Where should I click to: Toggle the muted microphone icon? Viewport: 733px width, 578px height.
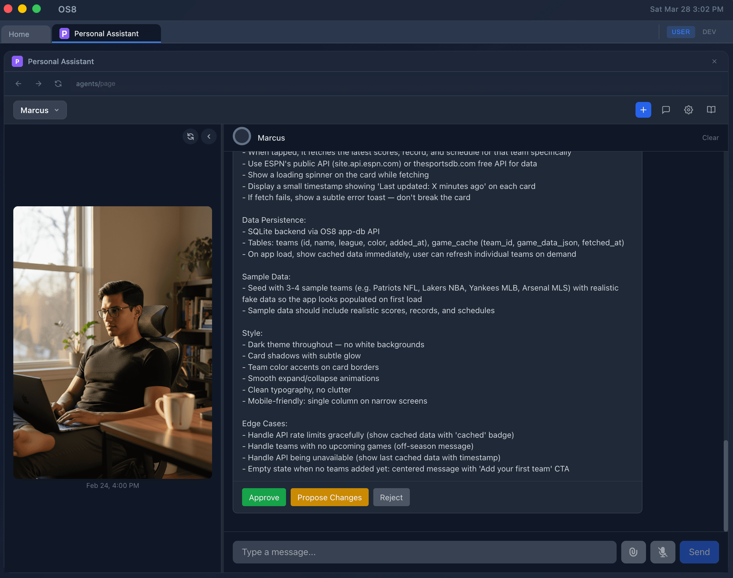[x=662, y=552]
